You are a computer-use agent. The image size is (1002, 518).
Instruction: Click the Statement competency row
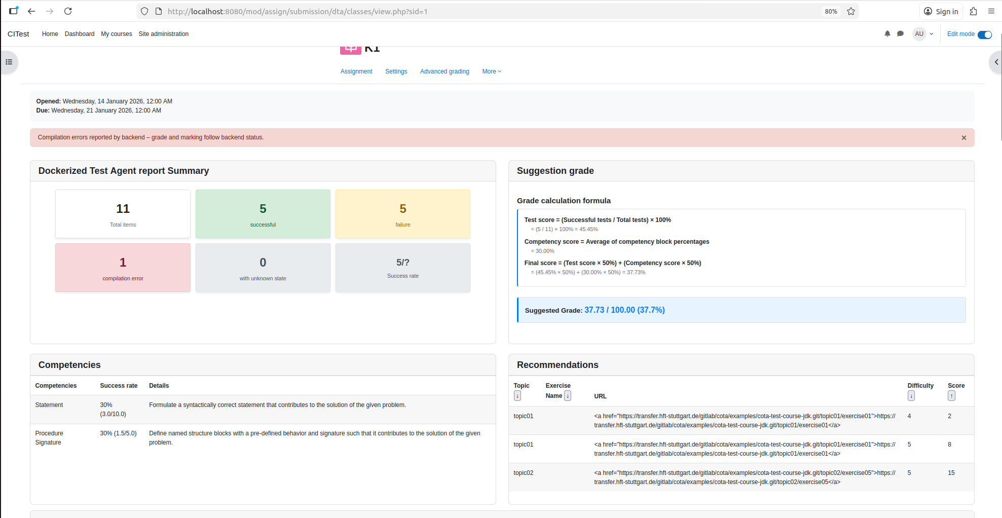[x=263, y=410]
